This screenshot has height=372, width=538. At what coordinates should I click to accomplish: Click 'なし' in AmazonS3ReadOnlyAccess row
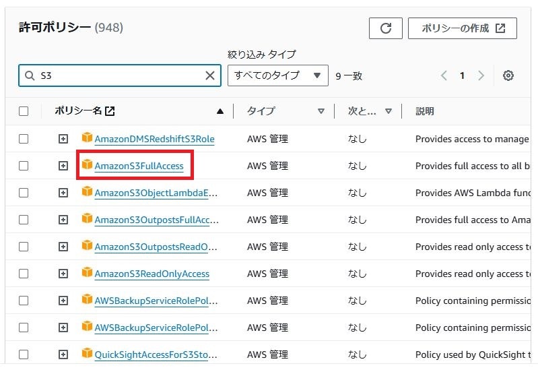point(357,274)
